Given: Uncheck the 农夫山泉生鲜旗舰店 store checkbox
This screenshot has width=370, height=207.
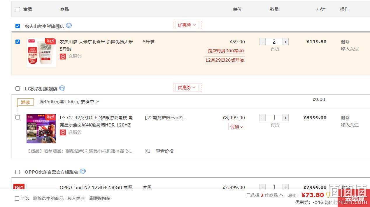Looking at the screenshot, I should tap(18, 26).
